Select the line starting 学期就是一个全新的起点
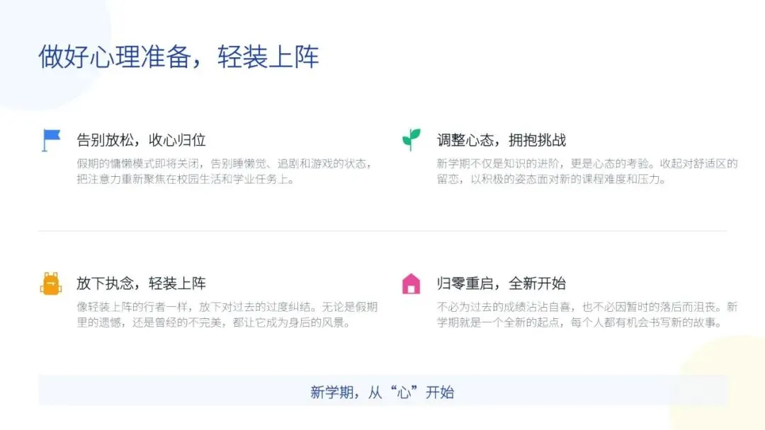Image resolution: width=765 pixels, height=430 pixels. coord(580,322)
